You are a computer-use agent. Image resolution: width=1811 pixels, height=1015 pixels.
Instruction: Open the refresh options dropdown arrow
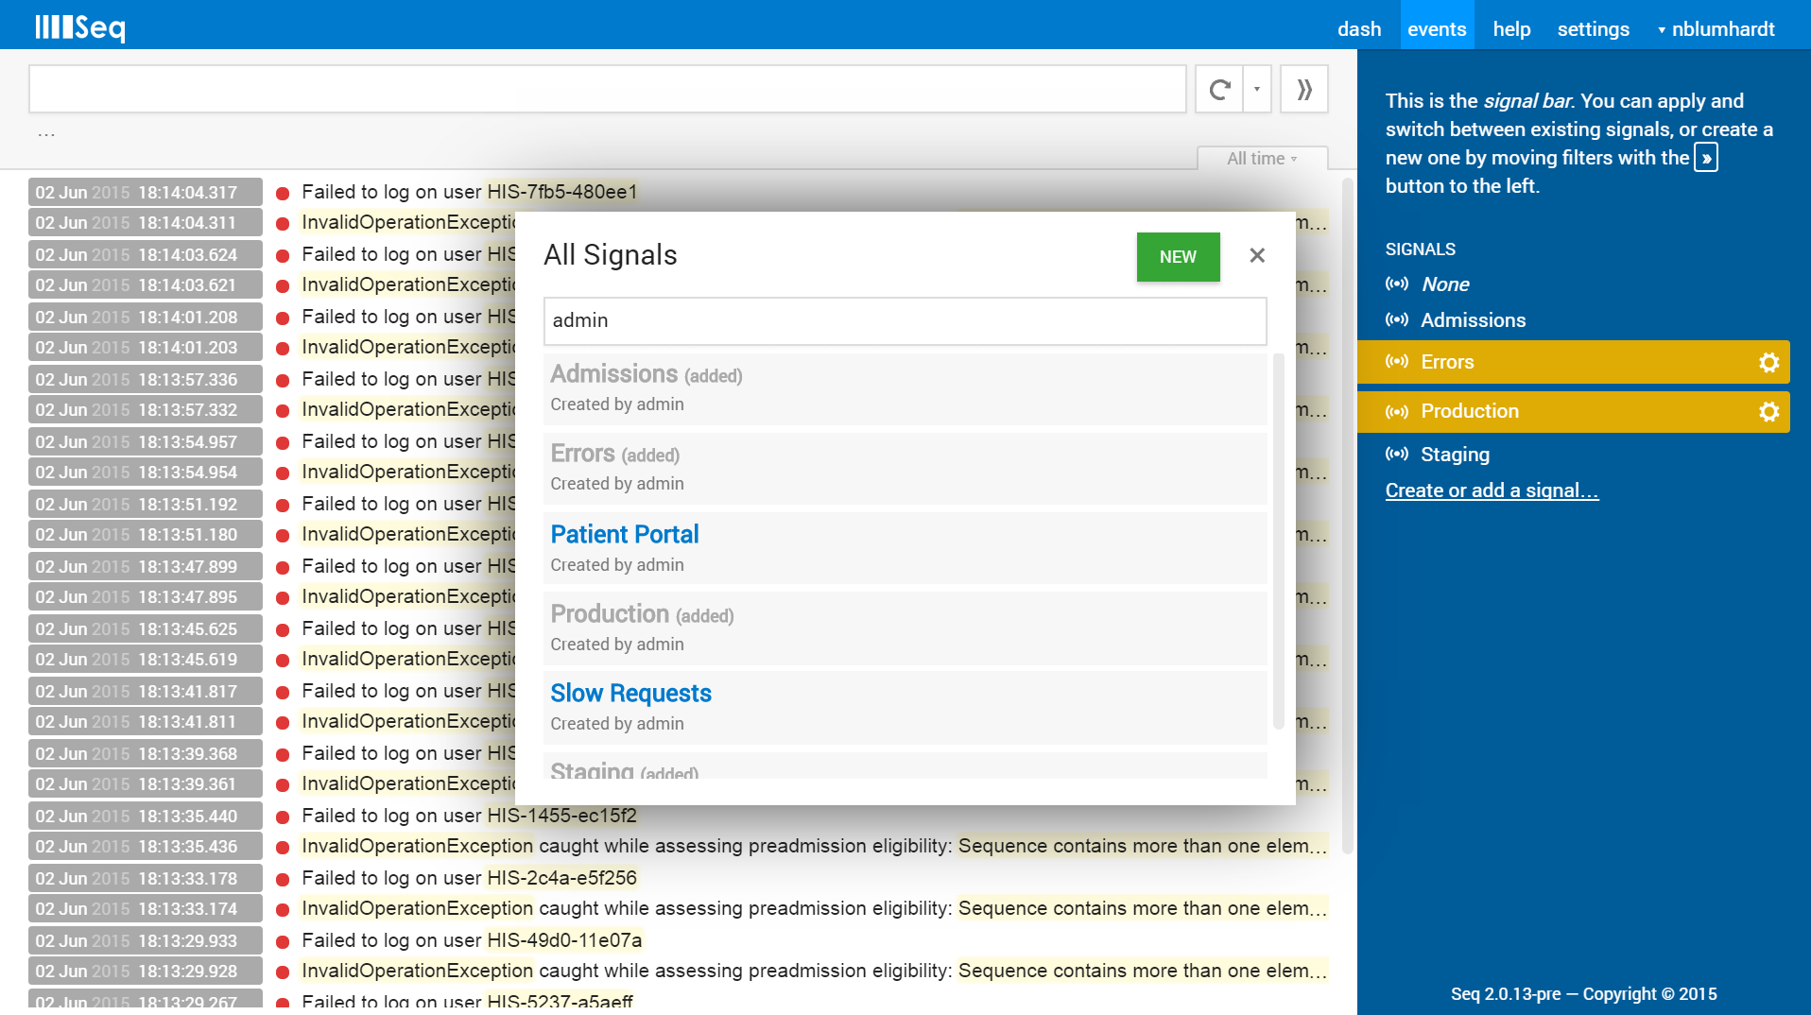(1257, 90)
